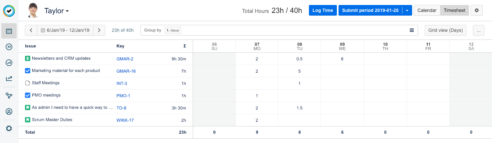Image resolution: width=492 pixels, height=143 pixels.
Task: Open the sidebar settings gear icon
Action: pos(9,128)
